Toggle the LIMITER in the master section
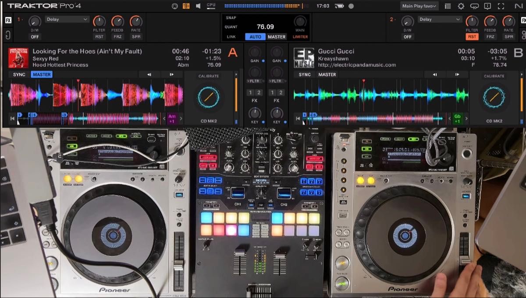Viewport: 526px width, 298px height. (300, 37)
